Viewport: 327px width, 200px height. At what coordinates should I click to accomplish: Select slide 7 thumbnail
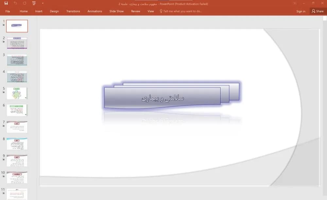coord(17,127)
